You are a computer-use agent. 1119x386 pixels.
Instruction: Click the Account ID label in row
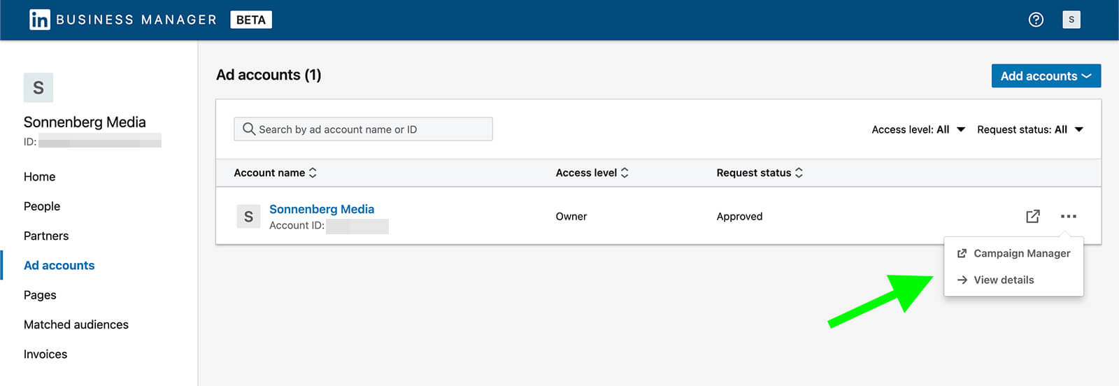[297, 225]
